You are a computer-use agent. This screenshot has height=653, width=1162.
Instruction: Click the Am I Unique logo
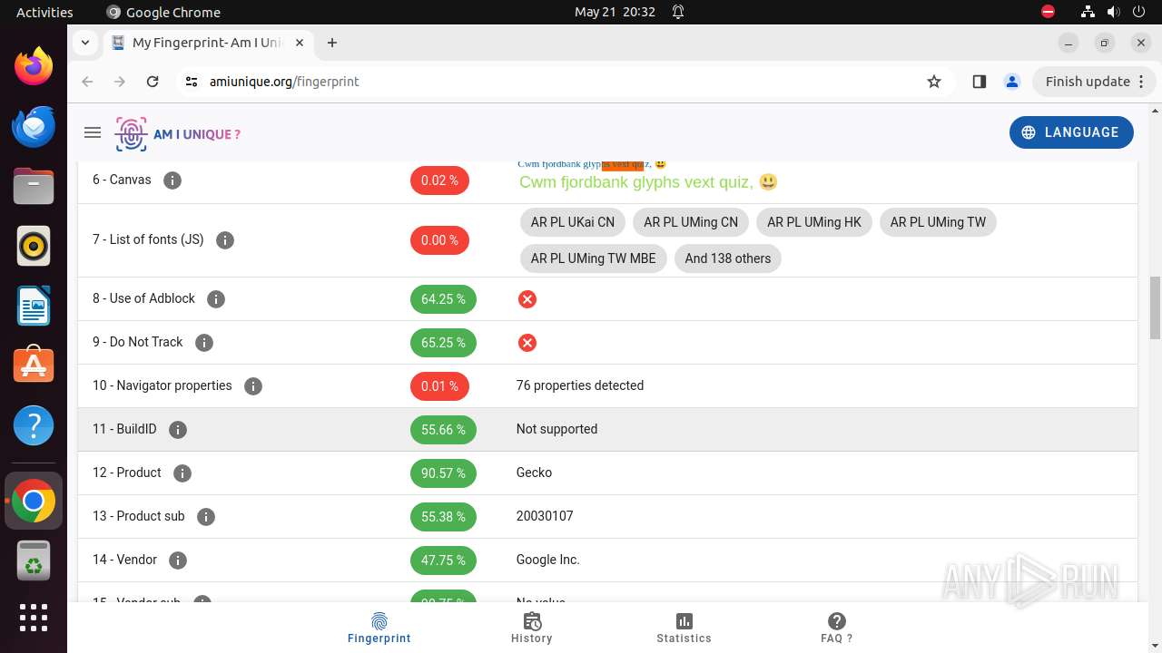pyautogui.click(x=178, y=134)
